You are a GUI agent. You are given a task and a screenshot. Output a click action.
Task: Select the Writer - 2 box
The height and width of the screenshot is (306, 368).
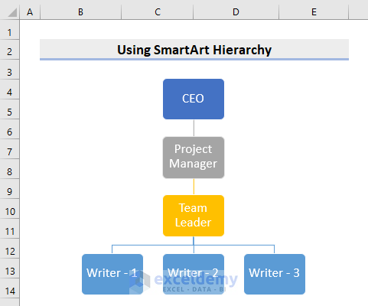click(x=194, y=274)
